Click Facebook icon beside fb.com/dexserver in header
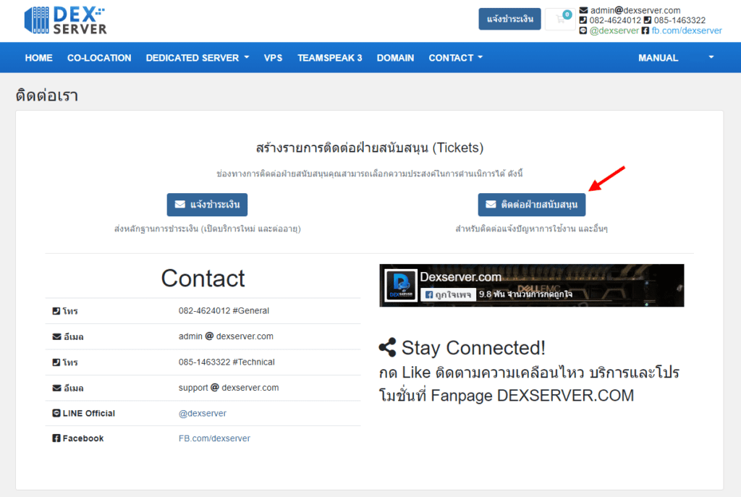Viewport: 741px width, 497px height. tap(645, 30)
